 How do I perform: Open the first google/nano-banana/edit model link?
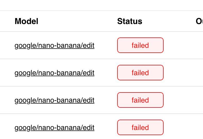(54, 45)
